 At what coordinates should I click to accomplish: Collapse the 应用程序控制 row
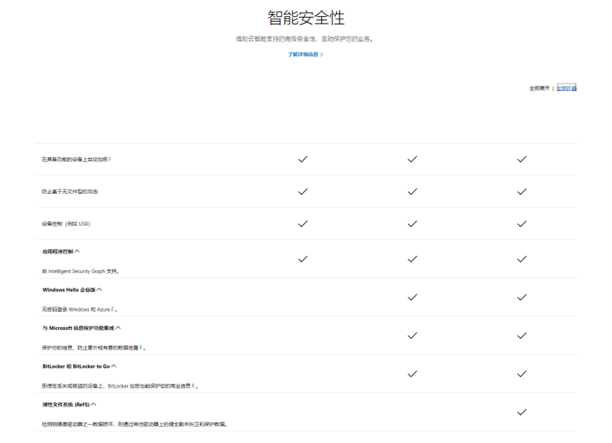[x=61, y=252]
